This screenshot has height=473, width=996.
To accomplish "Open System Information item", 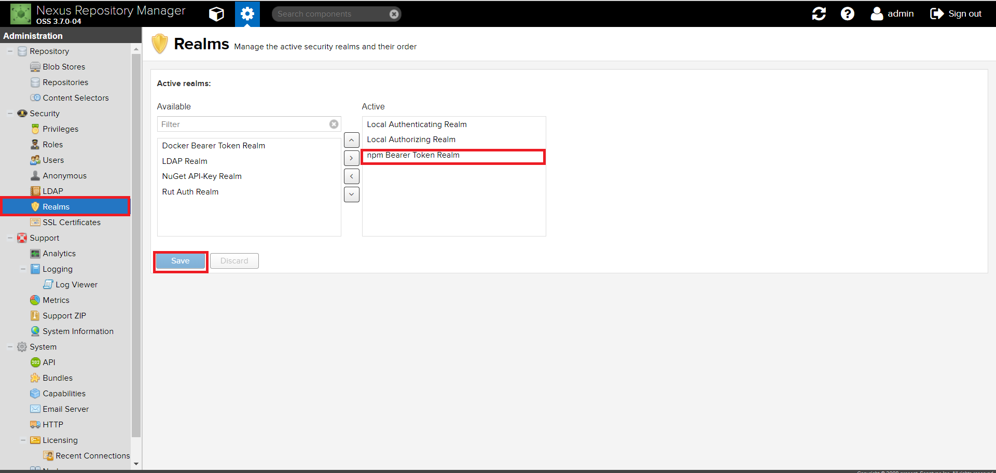I will pyautogui.click(x=78, y=331).
